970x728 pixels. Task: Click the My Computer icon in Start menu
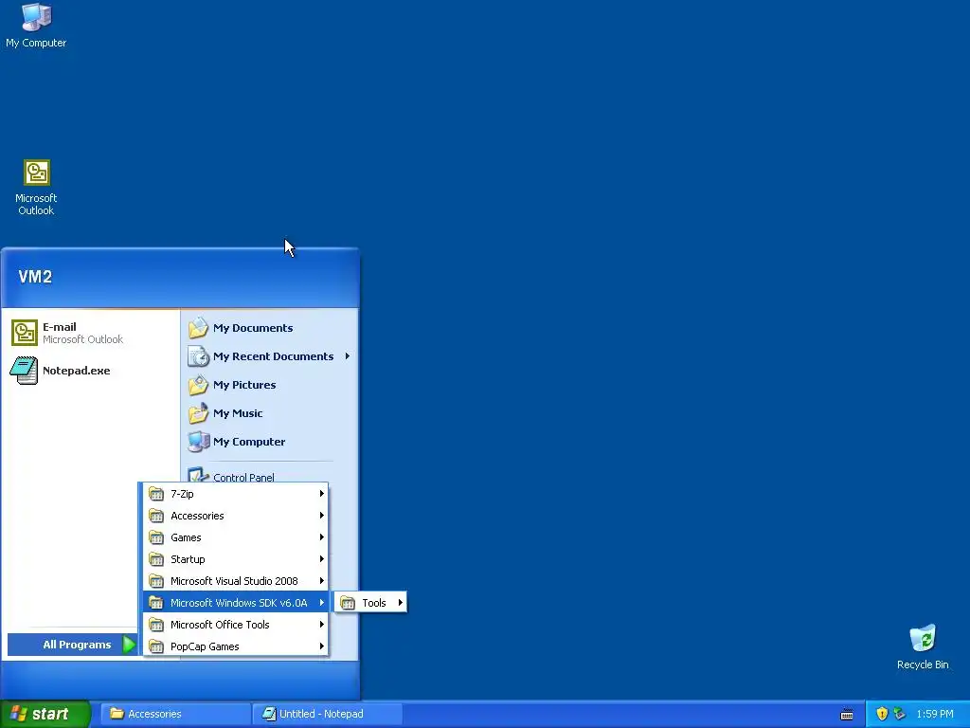[x=199, y=442]
